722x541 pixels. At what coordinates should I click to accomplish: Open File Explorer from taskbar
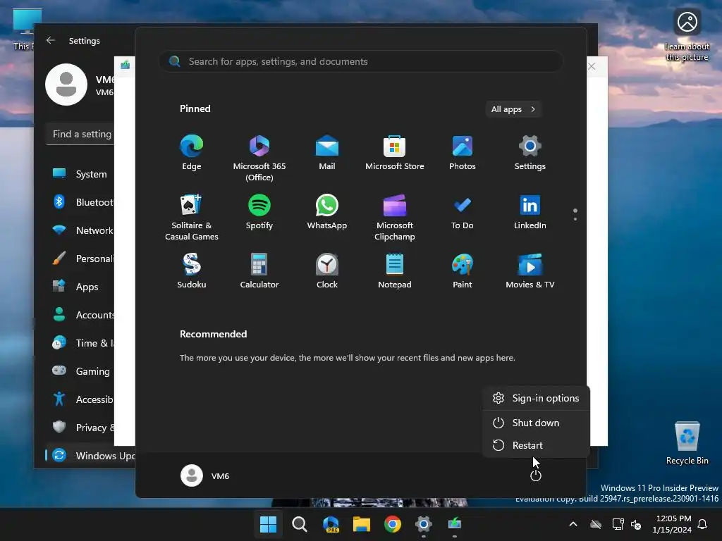(x=362, y=524)
